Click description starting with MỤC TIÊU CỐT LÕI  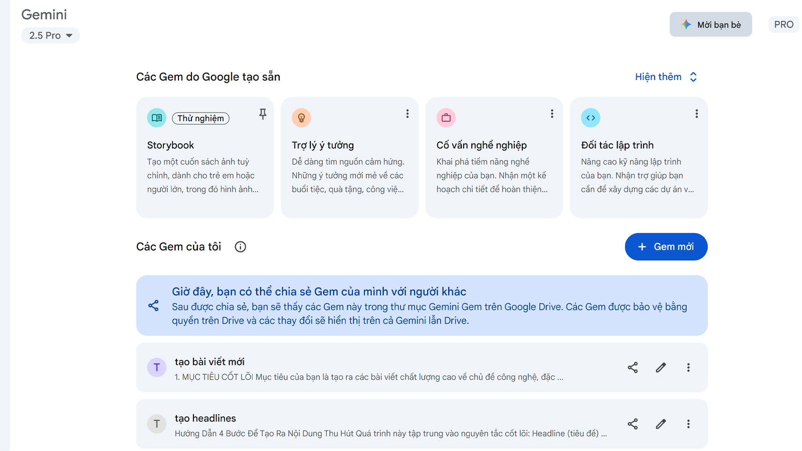pos(369,377)
